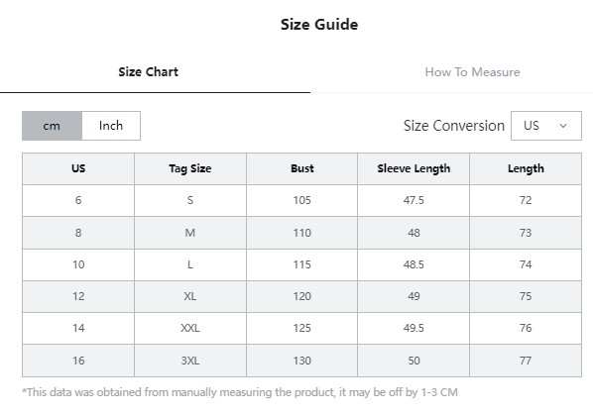Viewport: 593px width, 415px height.
Task: Click the US size 16 cell
Action: pos(78,361)
